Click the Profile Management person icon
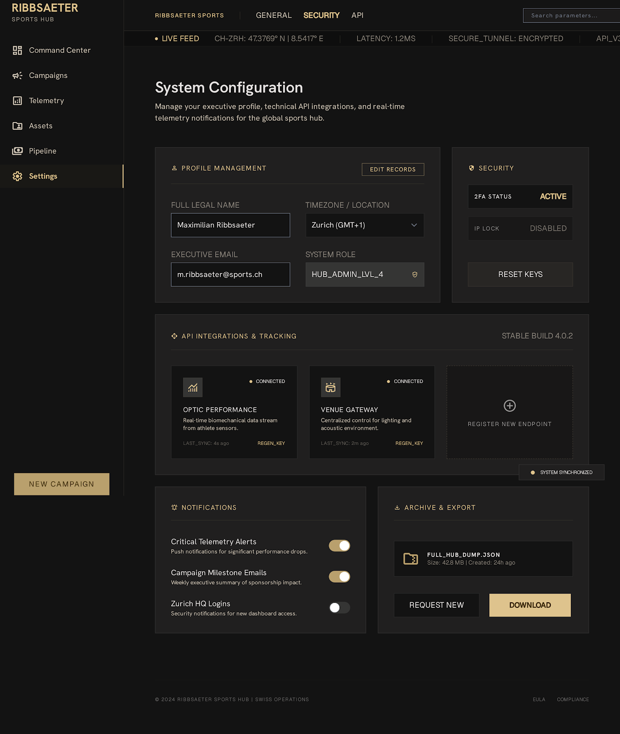This screenshot has height=734, width=620. 174,168
